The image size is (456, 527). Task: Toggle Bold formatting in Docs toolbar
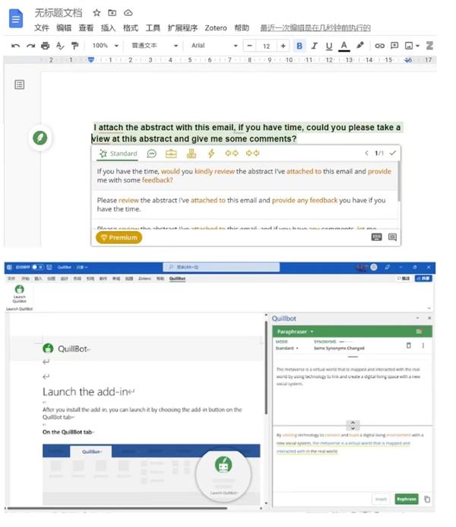point(299,46)
